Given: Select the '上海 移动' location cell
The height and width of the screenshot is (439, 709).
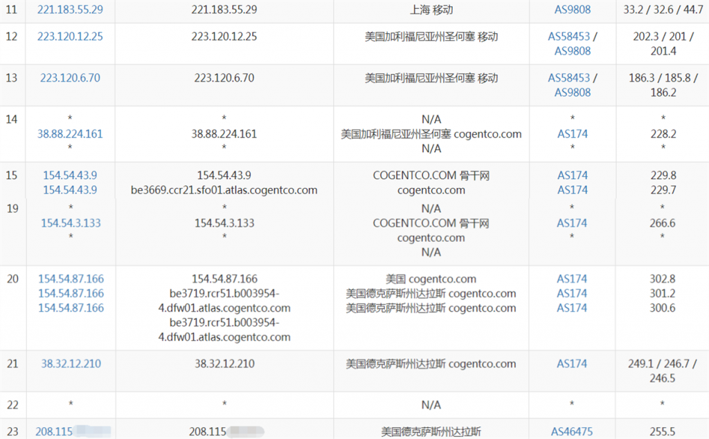Looking at the screenshot, I should (x=431, y=10).
